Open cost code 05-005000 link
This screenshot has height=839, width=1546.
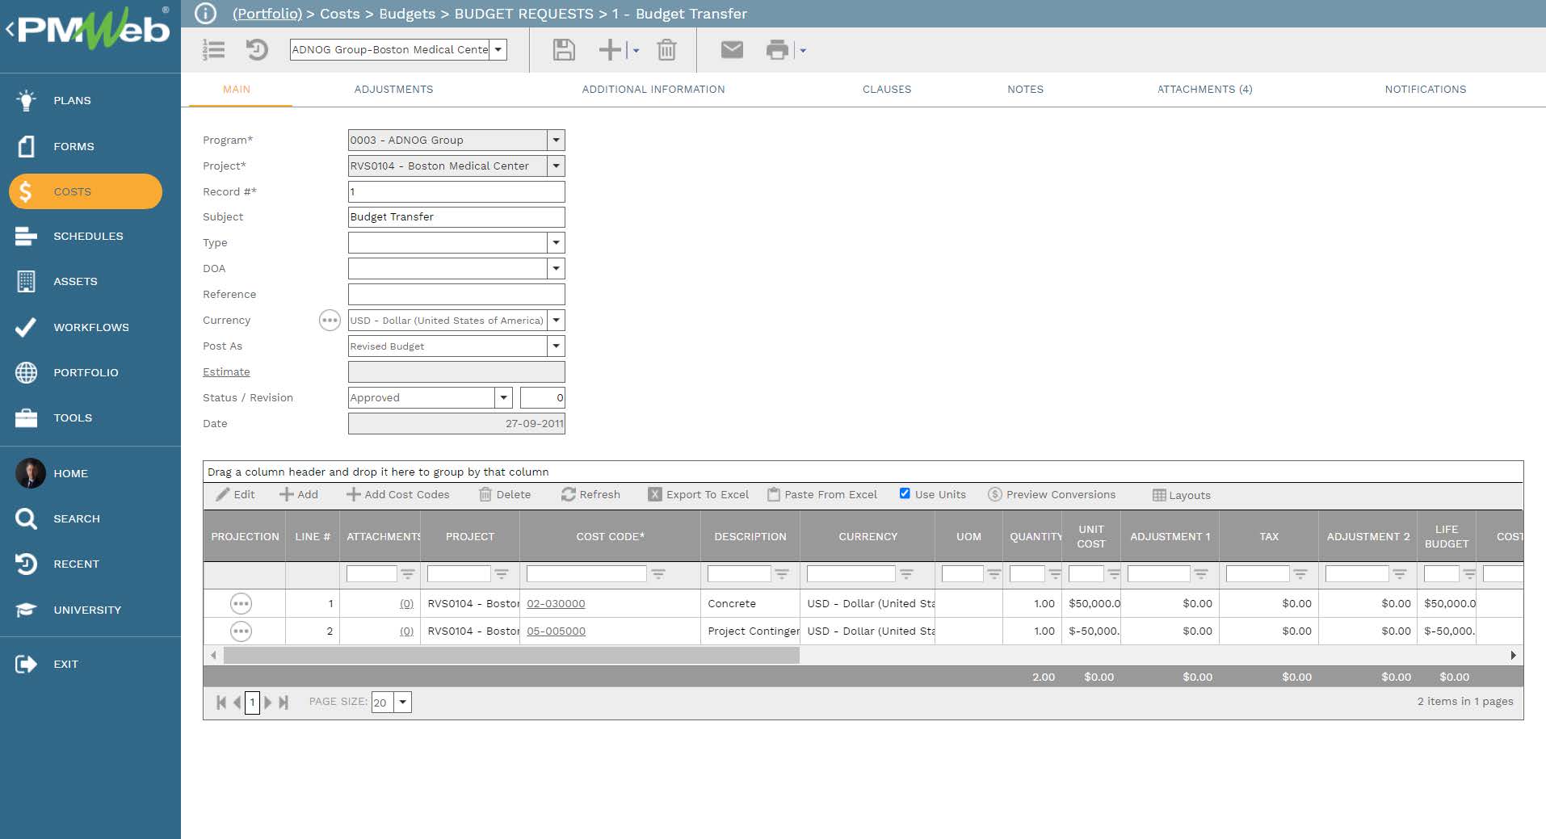coord(556,631)
